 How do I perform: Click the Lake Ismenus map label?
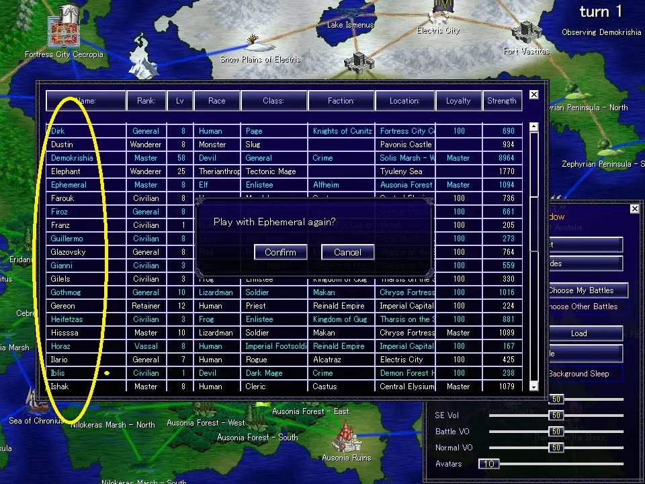350,25
